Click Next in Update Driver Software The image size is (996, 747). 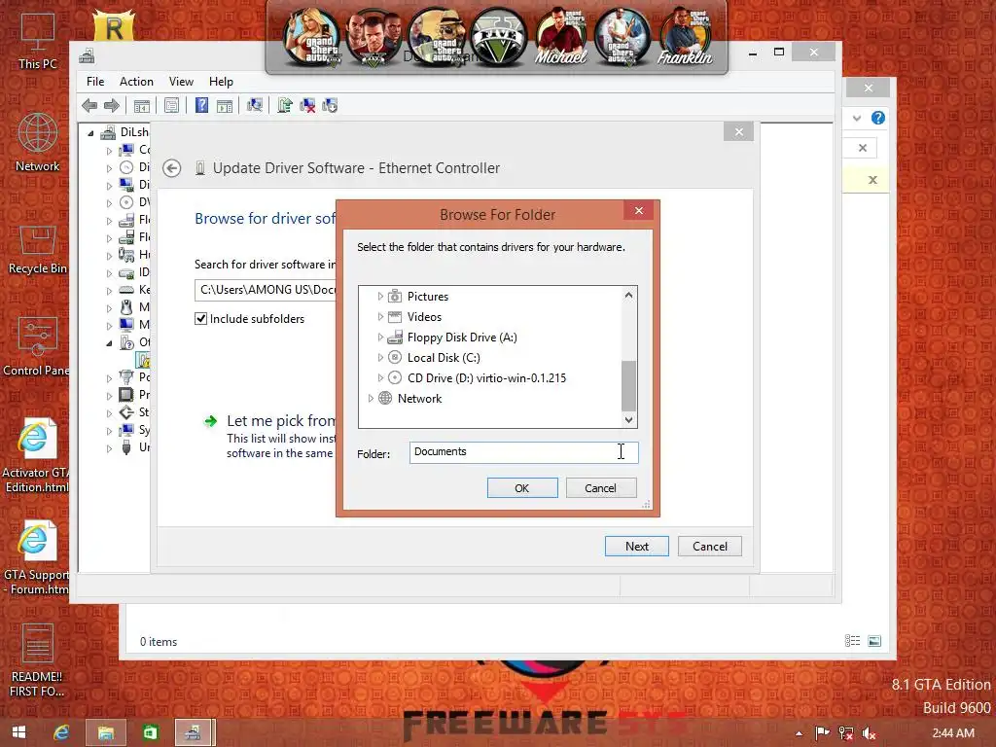pyautogui.click(x=636, y=547)
